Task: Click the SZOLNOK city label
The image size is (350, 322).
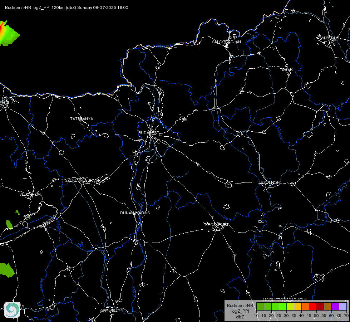Action: pyautogui.click(x=270, y=182)
